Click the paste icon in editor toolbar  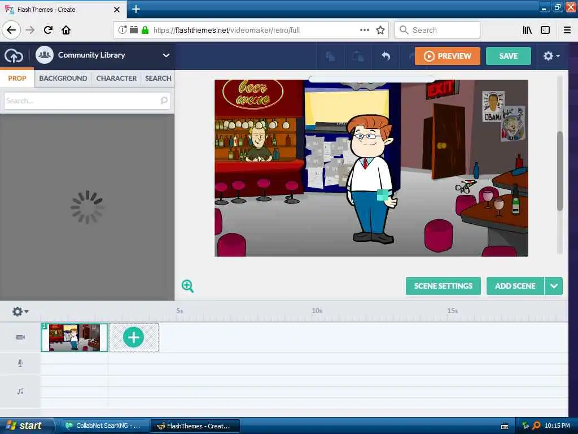(357, 56)
